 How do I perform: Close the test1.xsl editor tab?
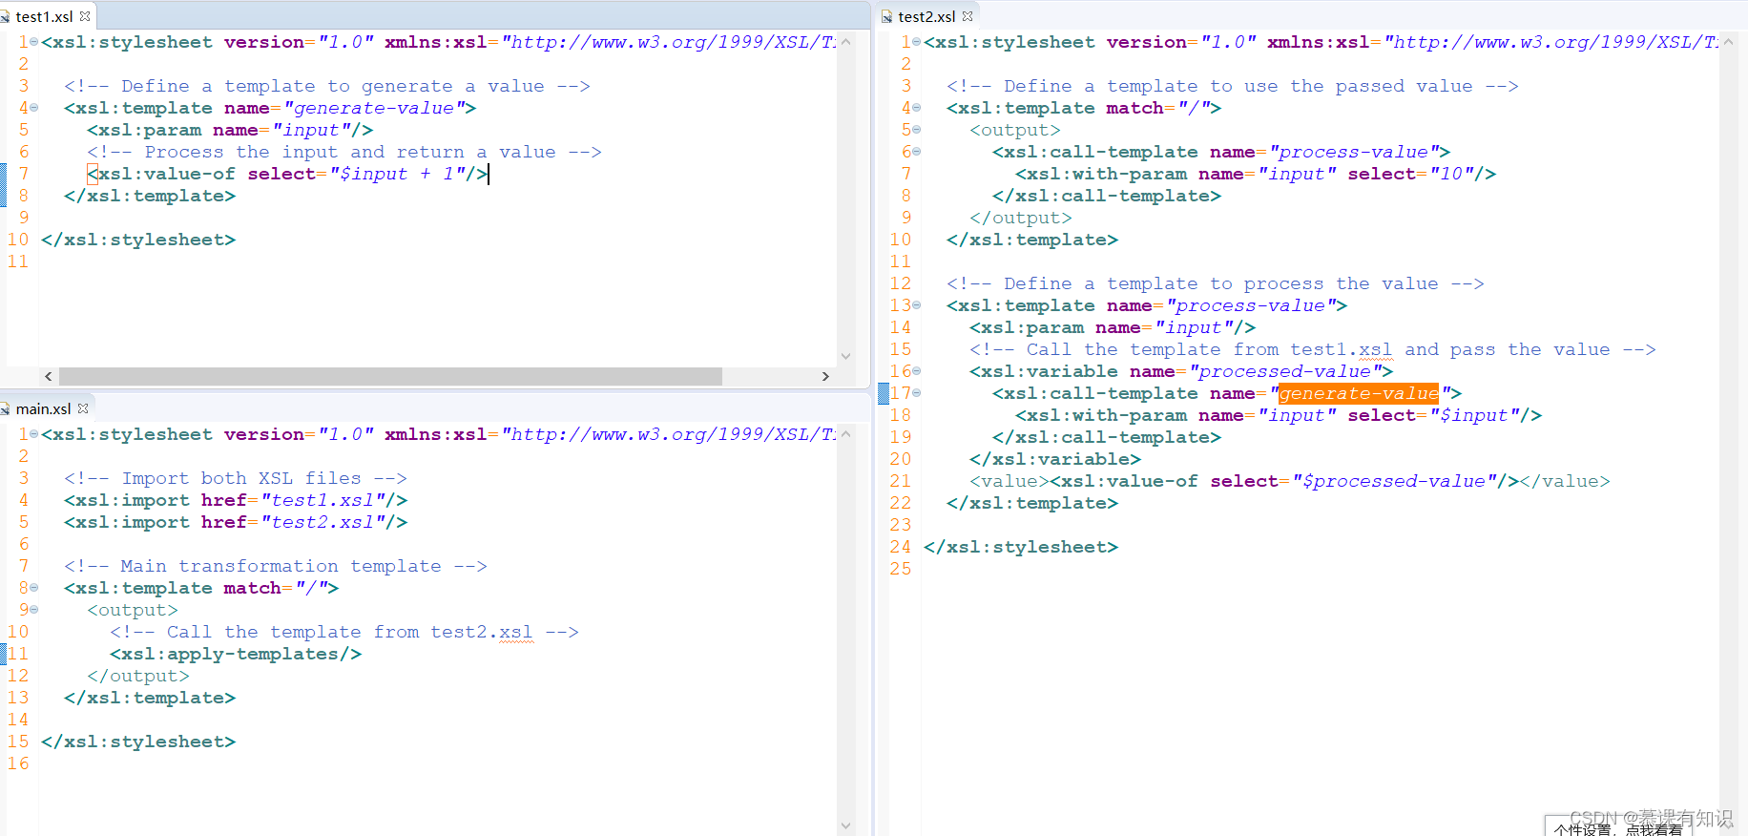click(x=85, y=16)
